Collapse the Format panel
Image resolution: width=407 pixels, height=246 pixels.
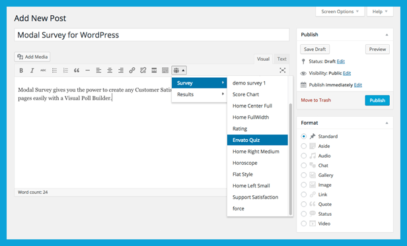point(387,123)
